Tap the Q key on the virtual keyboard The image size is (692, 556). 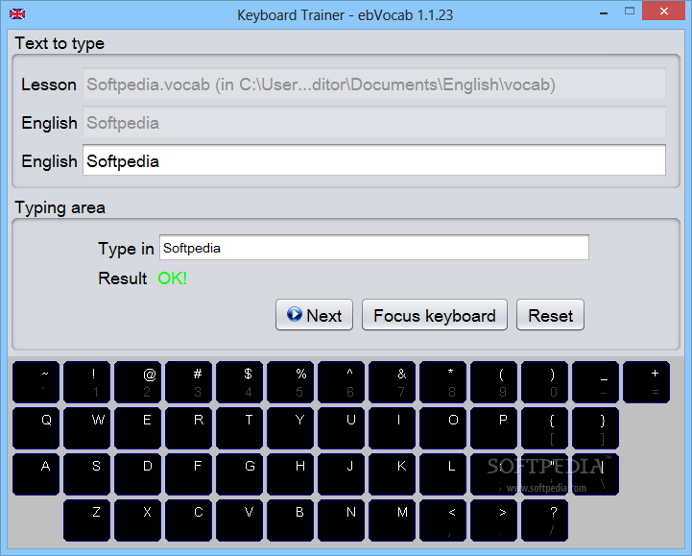click(x=36, y=428)
